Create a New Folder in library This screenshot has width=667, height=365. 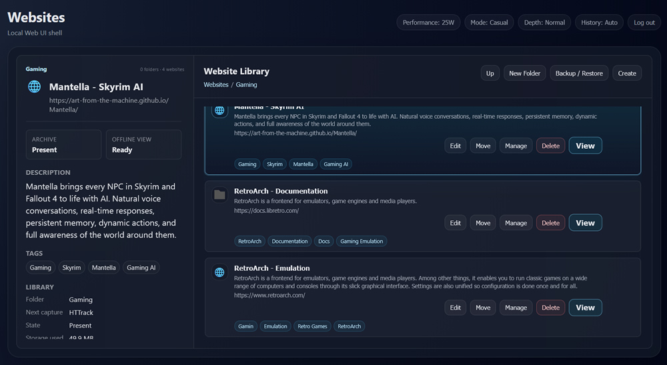(524, 73)
